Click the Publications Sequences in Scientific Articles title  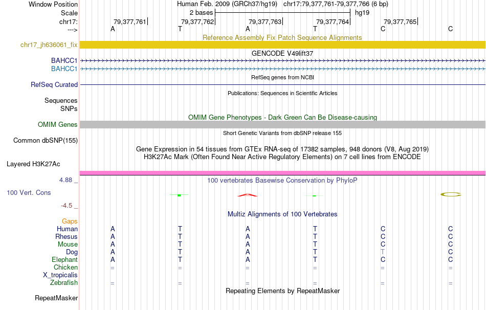tap(282, 93)
